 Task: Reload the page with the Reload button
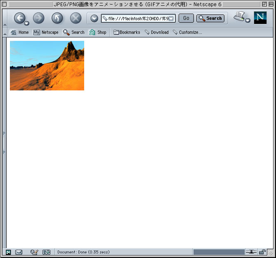[57, 18]
